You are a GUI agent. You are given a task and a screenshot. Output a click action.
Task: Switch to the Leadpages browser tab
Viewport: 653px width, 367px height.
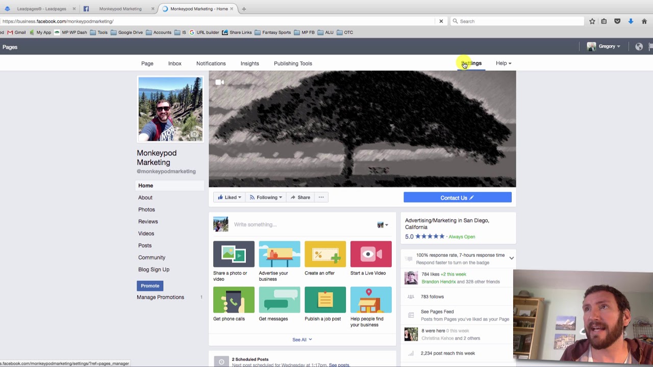coord(41,9)
